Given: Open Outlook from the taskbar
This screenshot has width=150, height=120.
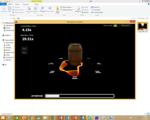Looking at the screenshot, I should pos(67,118).
